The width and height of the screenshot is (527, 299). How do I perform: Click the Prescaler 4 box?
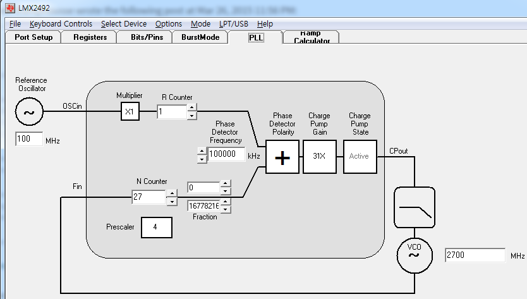coord(157,228)
